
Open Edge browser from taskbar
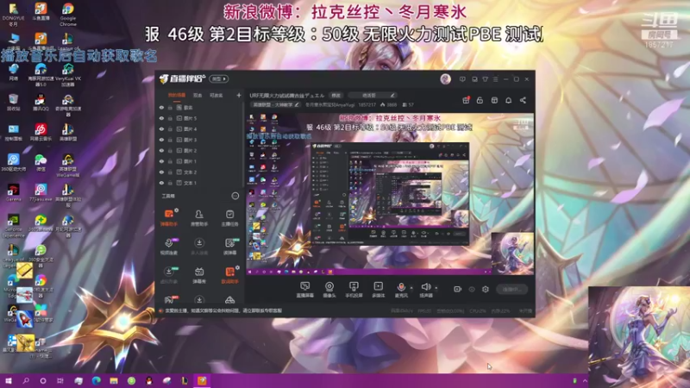97,380
